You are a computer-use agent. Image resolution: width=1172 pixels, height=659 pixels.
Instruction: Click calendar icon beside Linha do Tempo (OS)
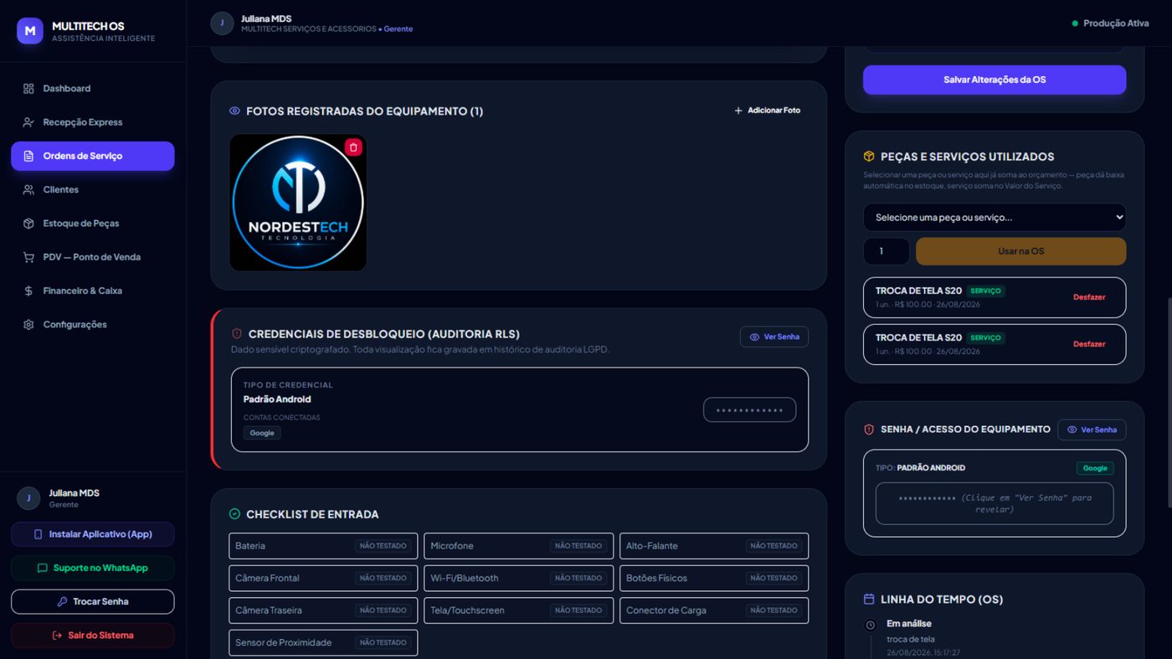pos(869,600)
